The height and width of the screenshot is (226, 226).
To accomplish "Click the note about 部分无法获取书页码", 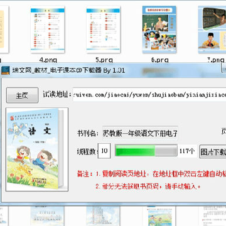I will click(x=148, y=186).
